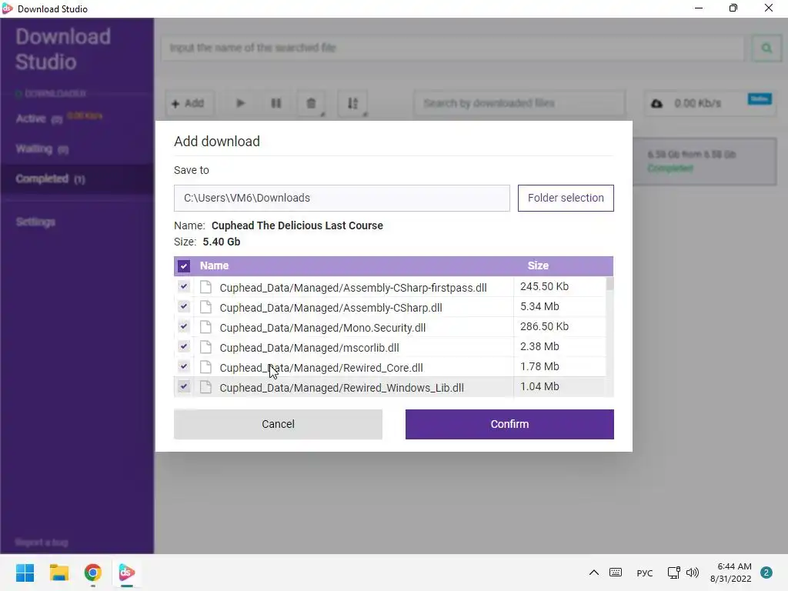Select Cuphead_Data/Managed/Mono.Security.dll file name
The height and width of the screenshot is (591, 788).
coord(322,328)
